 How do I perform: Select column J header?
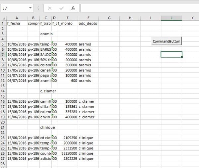(x=171, y=18)
